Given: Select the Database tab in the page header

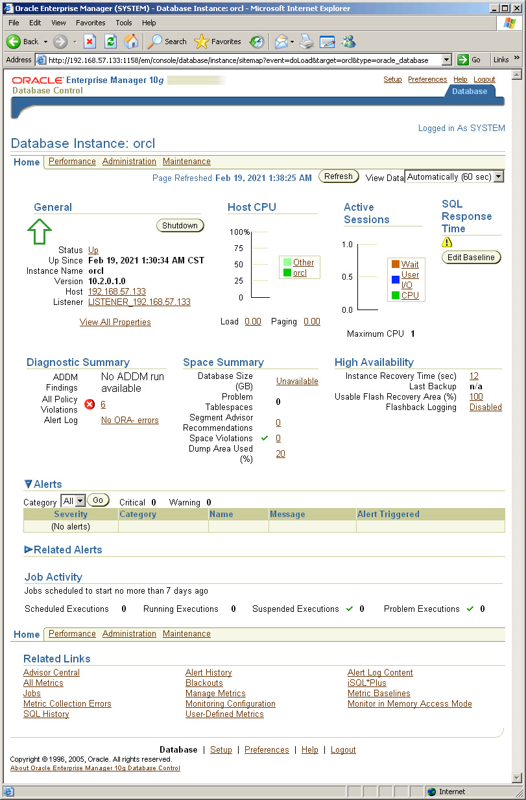Looking at the screenshot, I should [x=470, y=91].
